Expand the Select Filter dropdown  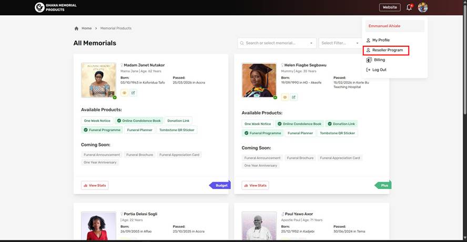[340, 43]
